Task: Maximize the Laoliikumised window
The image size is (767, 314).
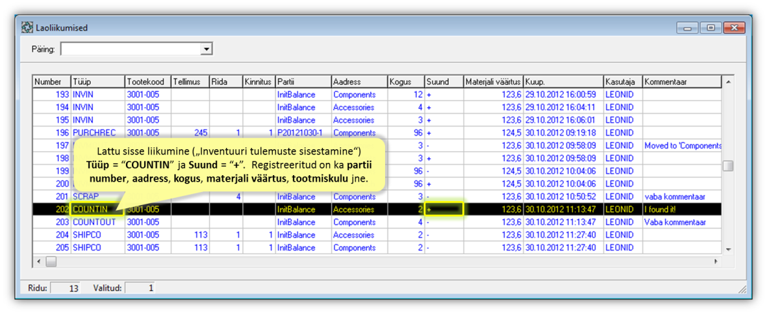Action: pos(710,29)
